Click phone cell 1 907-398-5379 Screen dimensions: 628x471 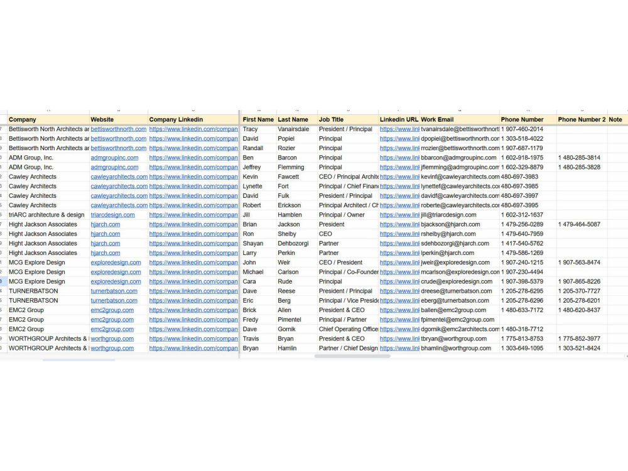(x=528, y=281)
